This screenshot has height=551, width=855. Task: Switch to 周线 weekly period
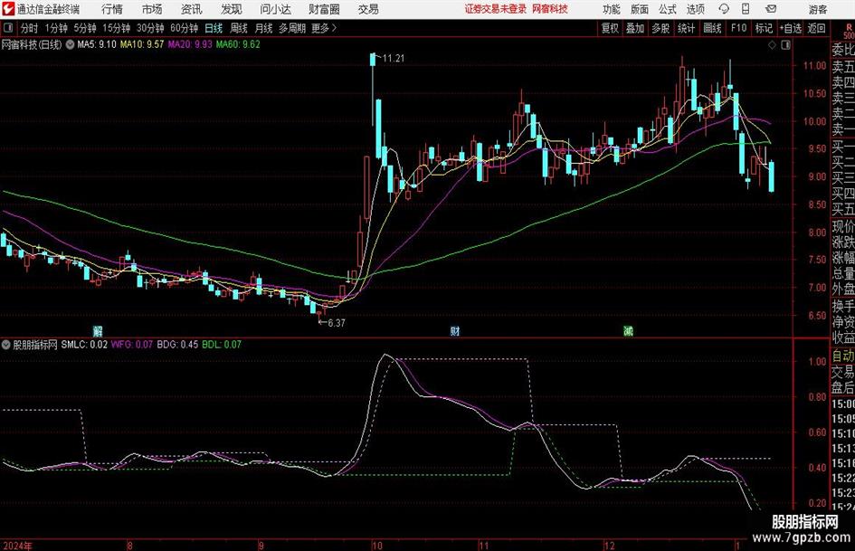tap(239, 28)
